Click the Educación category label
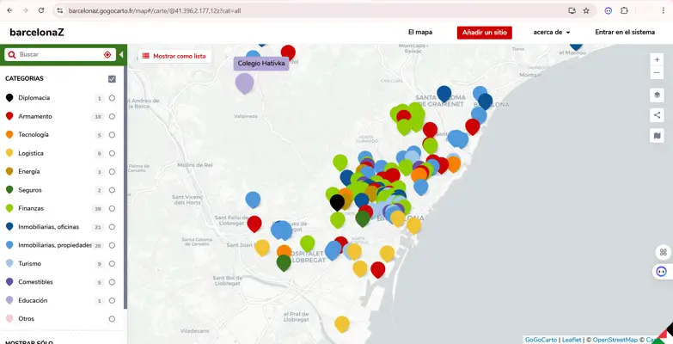 (x=33, y=301)
